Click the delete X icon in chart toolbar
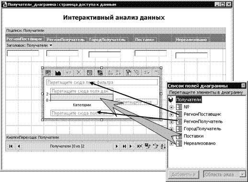Viewport: 248px width, 182px height. pyautogui.click(x=79, y=73)
